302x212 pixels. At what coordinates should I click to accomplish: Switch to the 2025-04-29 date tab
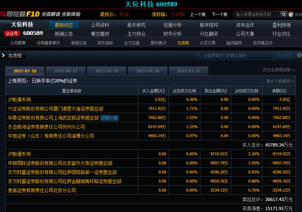tap(107, 71)
